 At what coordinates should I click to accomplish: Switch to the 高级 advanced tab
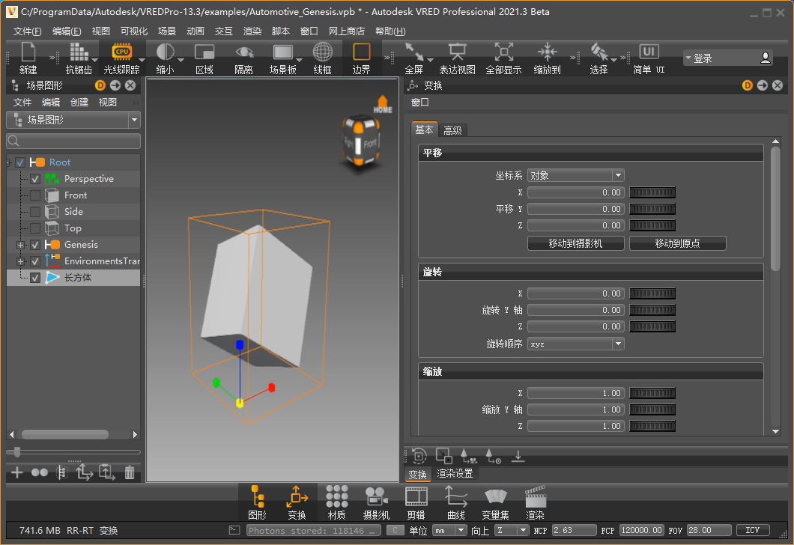pyautogui.click(x=452, y=130)
